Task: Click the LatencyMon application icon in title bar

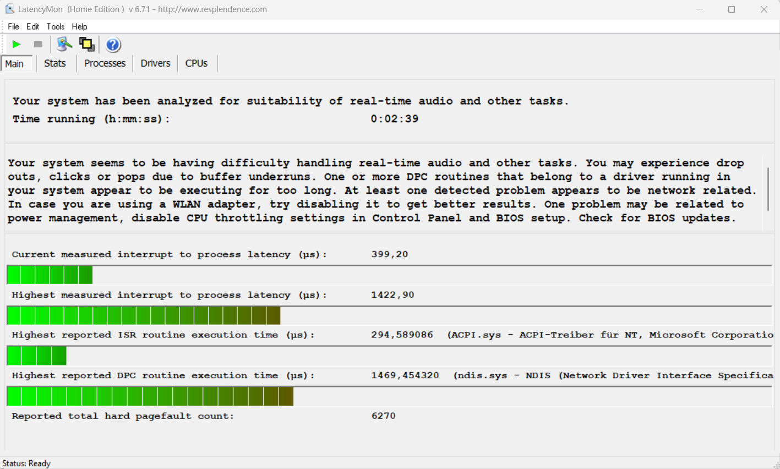Action: pyautogui.click(x=9, y=9)
